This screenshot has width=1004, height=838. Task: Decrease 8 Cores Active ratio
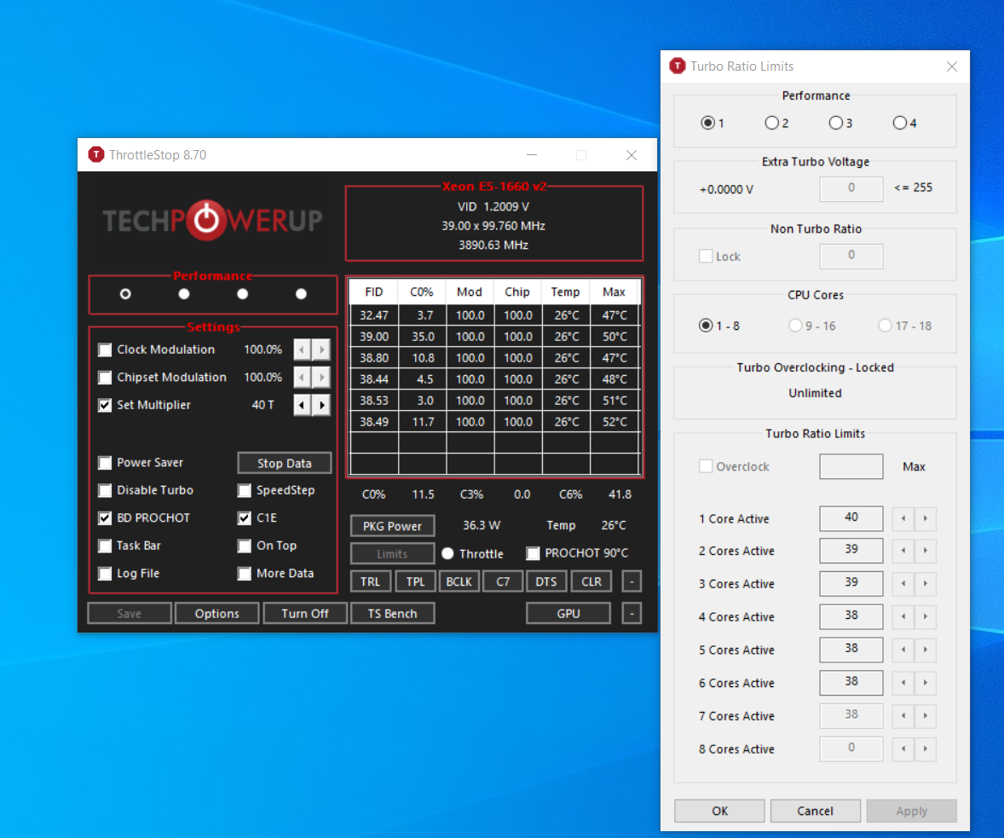tap(903, 749)
